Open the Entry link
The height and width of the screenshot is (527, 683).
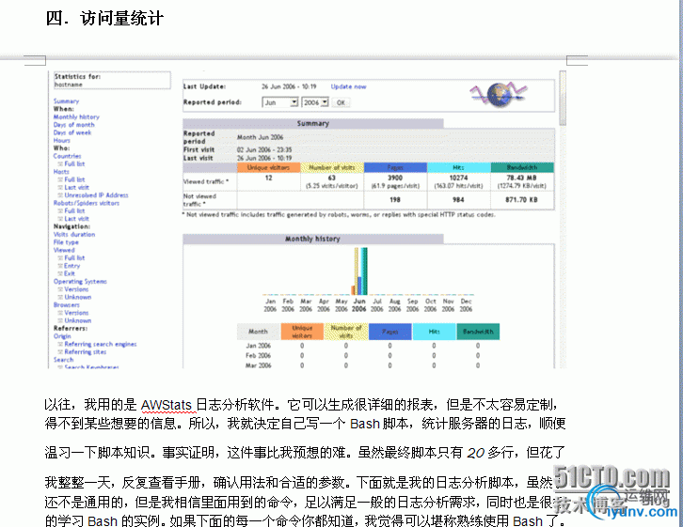[71, 265]
